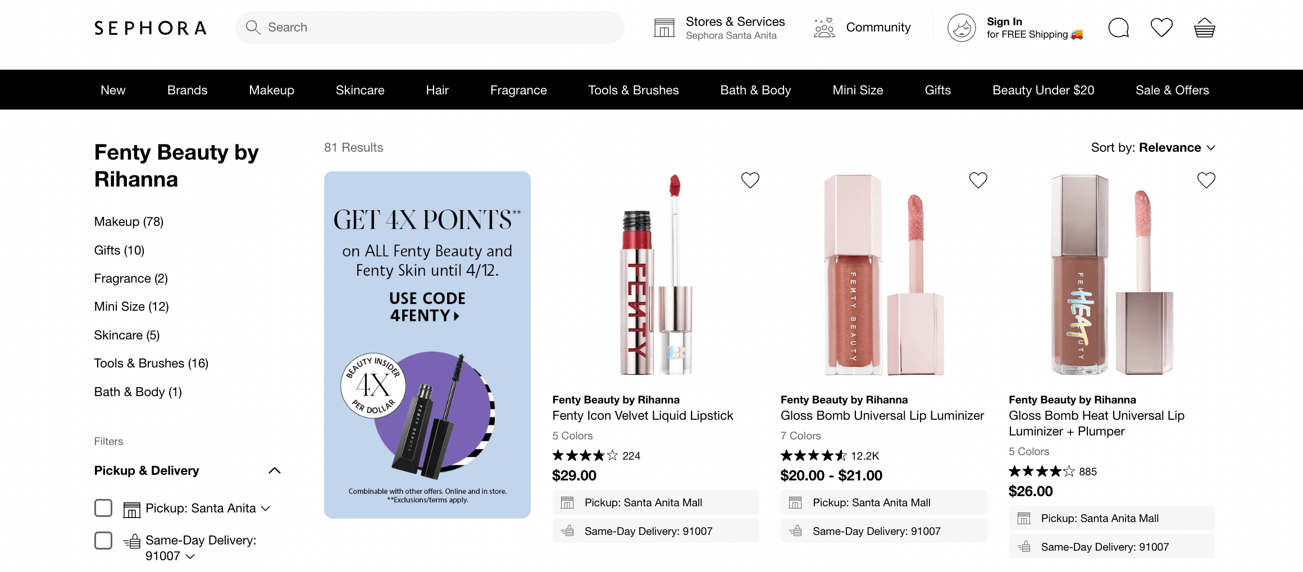Enable the Same-Day Delivery: 91007 checkbox
The image size is (1303, 572).
pos(103,541)
